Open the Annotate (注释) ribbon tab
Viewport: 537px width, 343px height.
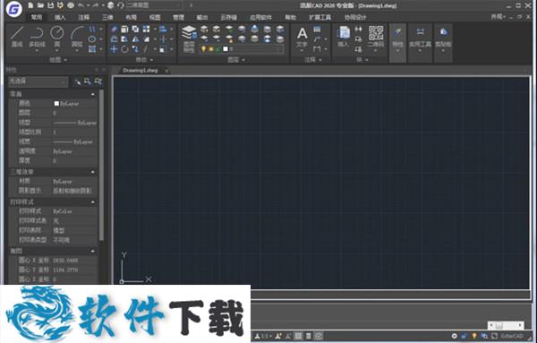[83, 17]
